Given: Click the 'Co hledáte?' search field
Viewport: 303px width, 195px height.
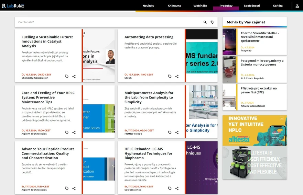Looking at the screenshot, I should tap(108, 22).
